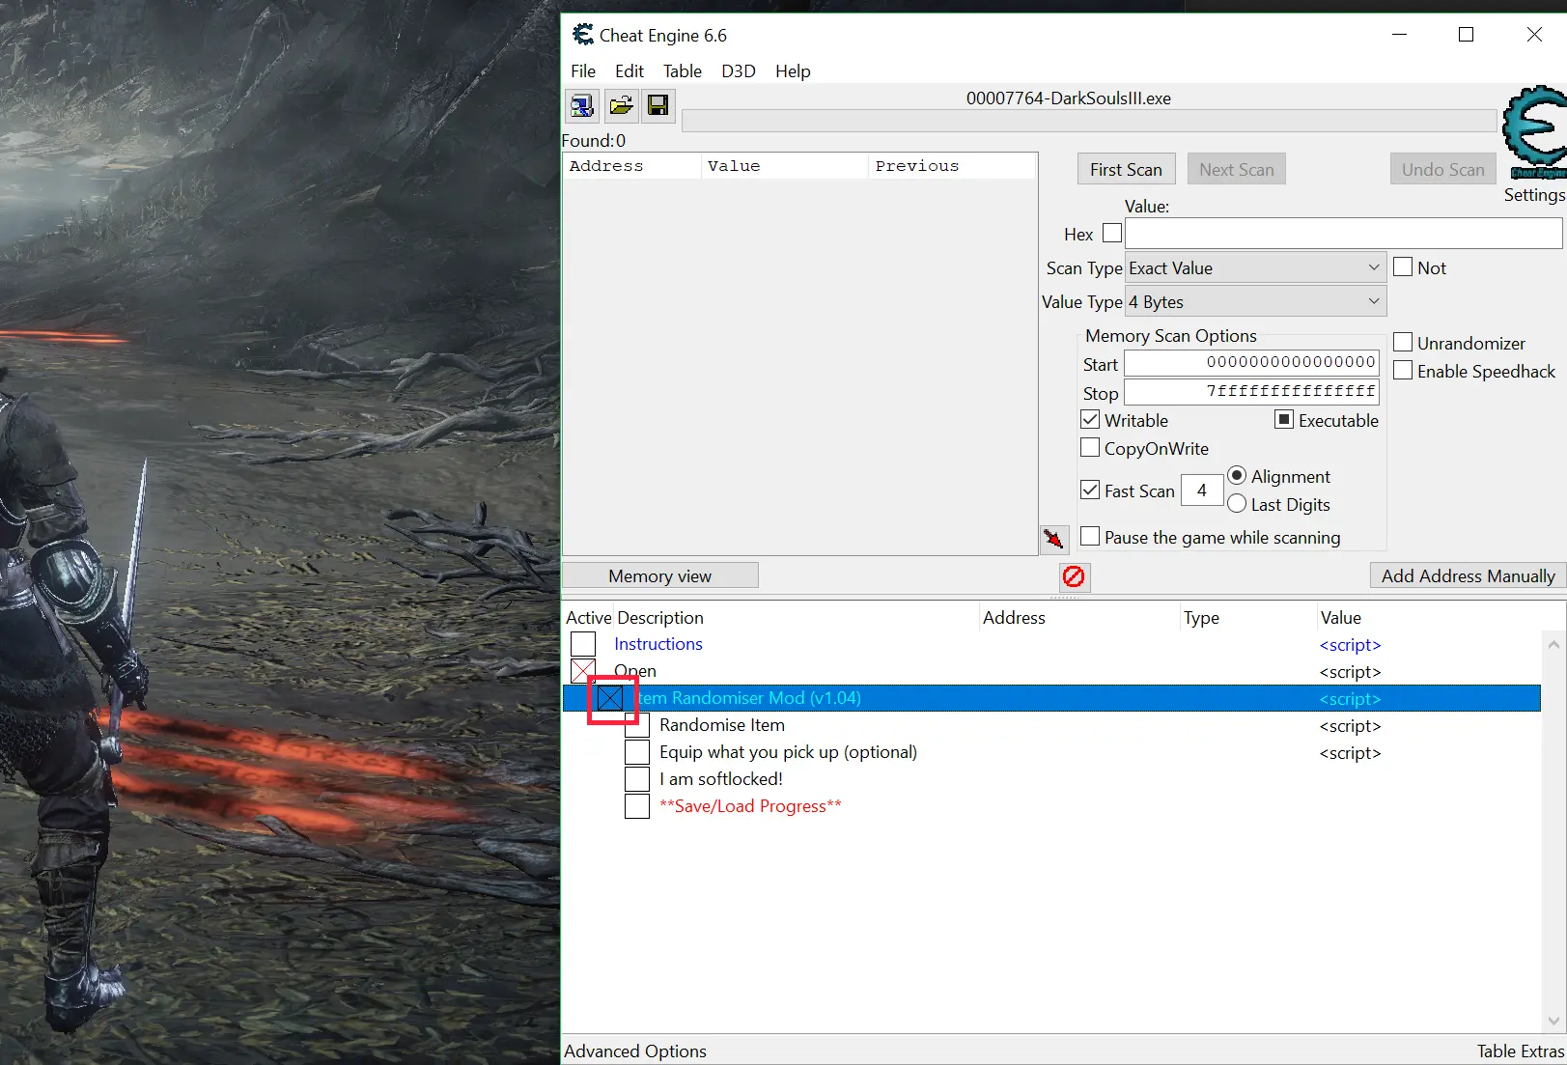Toggle the Hex checkbox
This screenshot has width=1567, height=1065.
pos(1112,233)
